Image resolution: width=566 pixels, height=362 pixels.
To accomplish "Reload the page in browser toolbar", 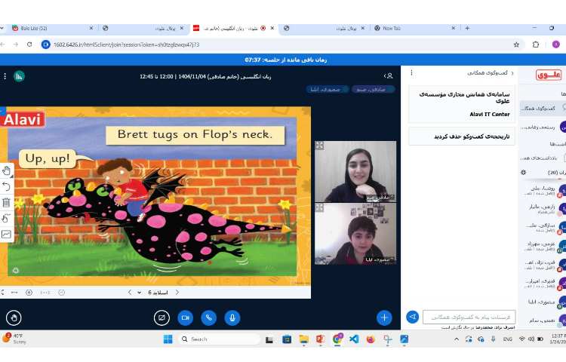I will coord(29,44).
